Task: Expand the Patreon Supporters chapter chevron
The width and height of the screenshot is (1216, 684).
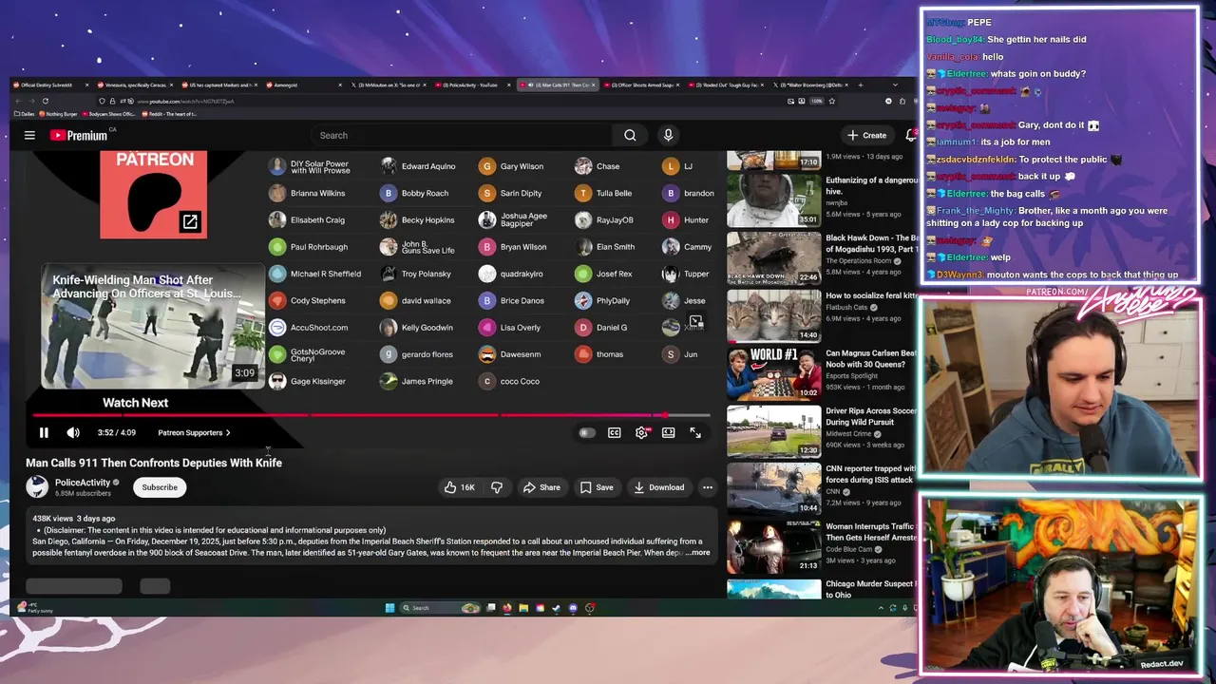Action: pos(228,433)
